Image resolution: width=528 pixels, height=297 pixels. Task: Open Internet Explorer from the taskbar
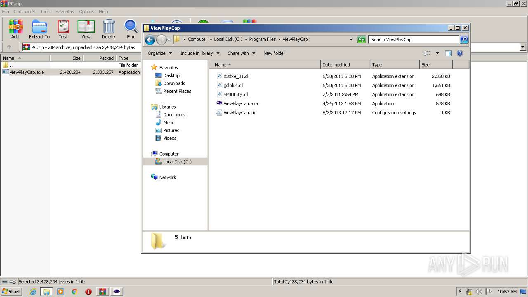(x=33, y=292)
